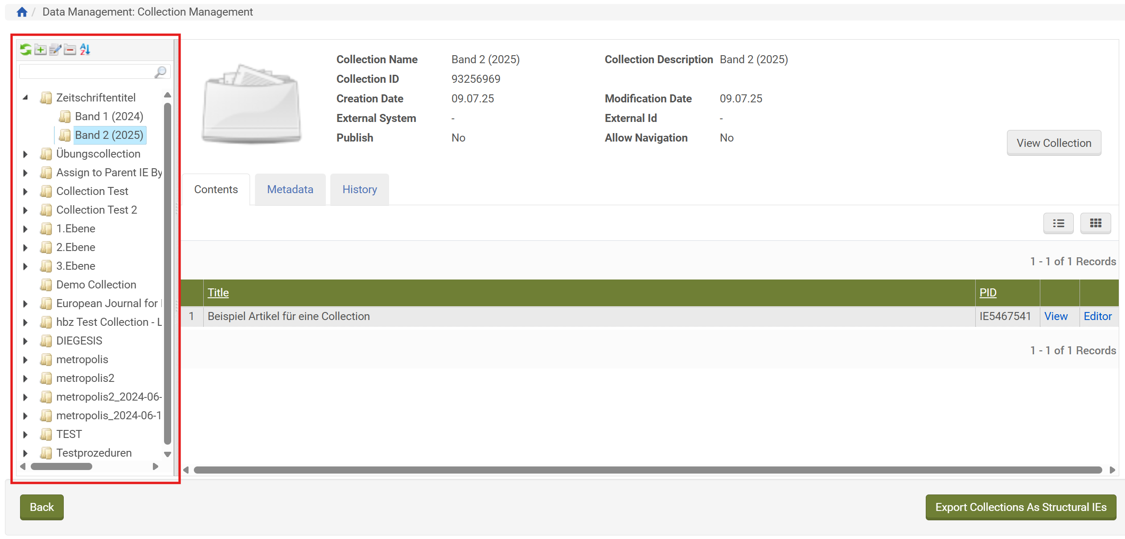Click the edit collection pencil icon
Screen dimensions: 1125x539
(55, 49)
